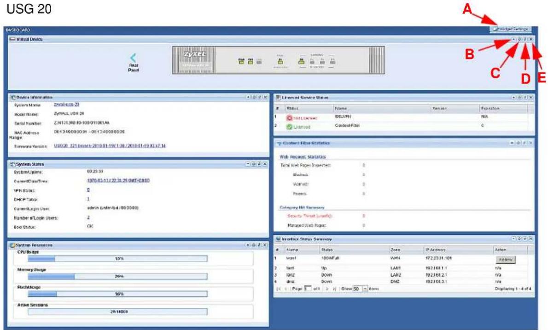This screenshot has width=548, height=330.
Task: Open refresh time setting for System Status
Action: tap(254, 164)
